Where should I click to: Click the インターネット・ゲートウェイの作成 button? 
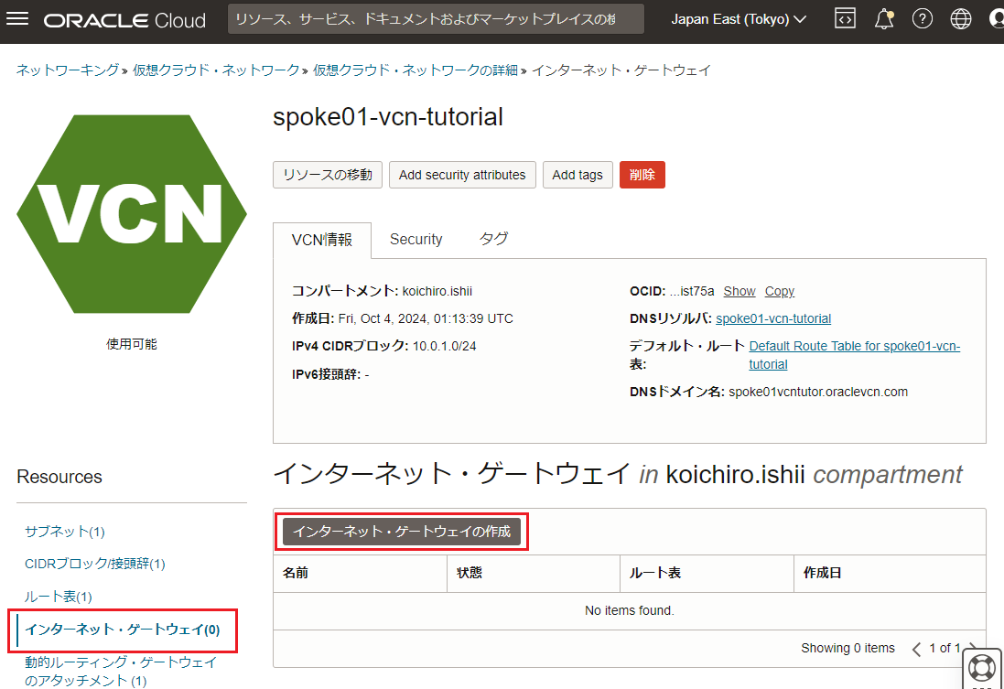pyautogui.click(x=402, y=532)
